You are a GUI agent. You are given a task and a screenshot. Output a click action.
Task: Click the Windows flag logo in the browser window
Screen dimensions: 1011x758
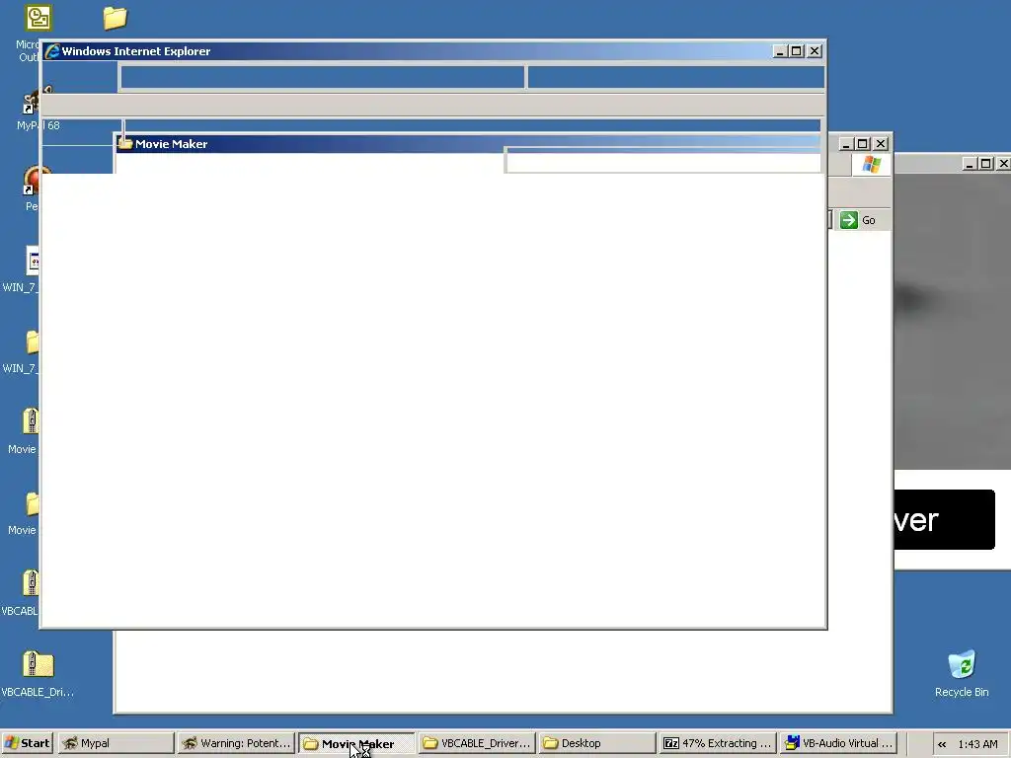tap(871, 165)
